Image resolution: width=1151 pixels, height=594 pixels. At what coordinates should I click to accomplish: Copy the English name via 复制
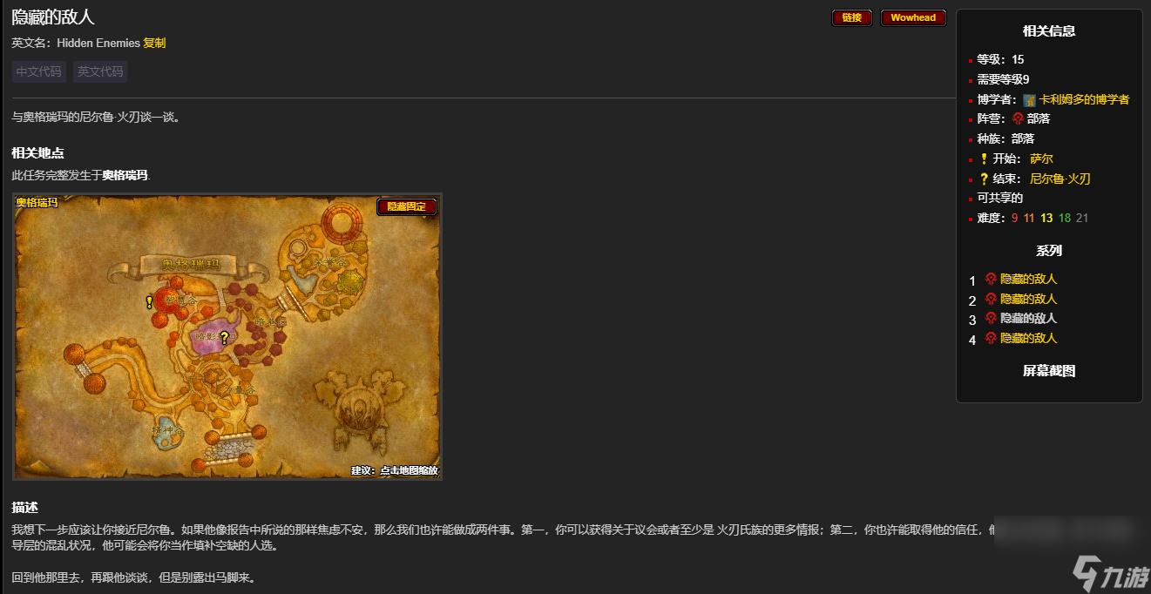[154, 43]
